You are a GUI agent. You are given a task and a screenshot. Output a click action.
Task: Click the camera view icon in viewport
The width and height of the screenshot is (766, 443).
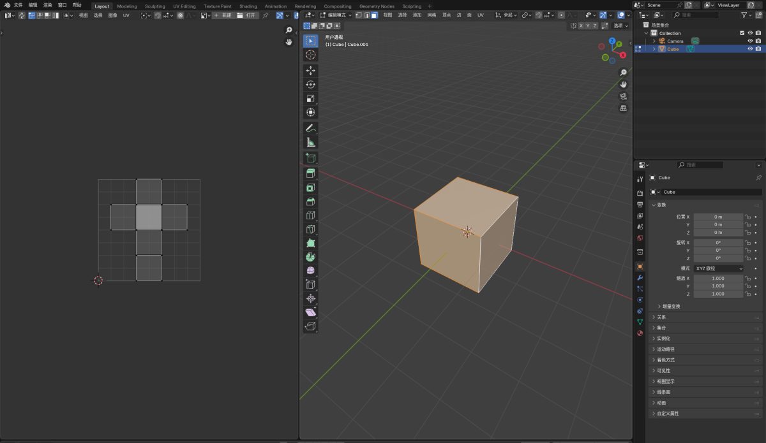click(623, 96)
